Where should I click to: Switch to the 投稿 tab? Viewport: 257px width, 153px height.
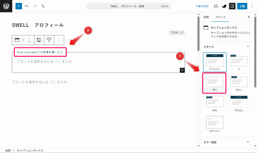pos(206,17)
